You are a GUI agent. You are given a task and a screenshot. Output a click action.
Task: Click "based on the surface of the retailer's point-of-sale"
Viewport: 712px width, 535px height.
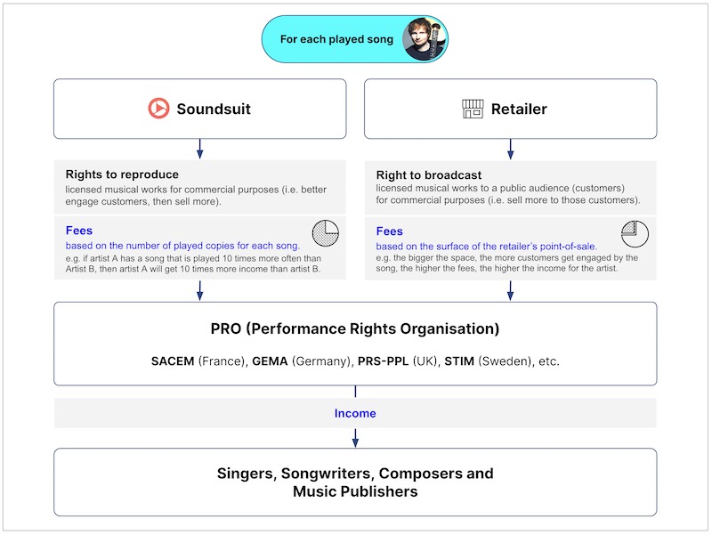(x=486, y=245)
